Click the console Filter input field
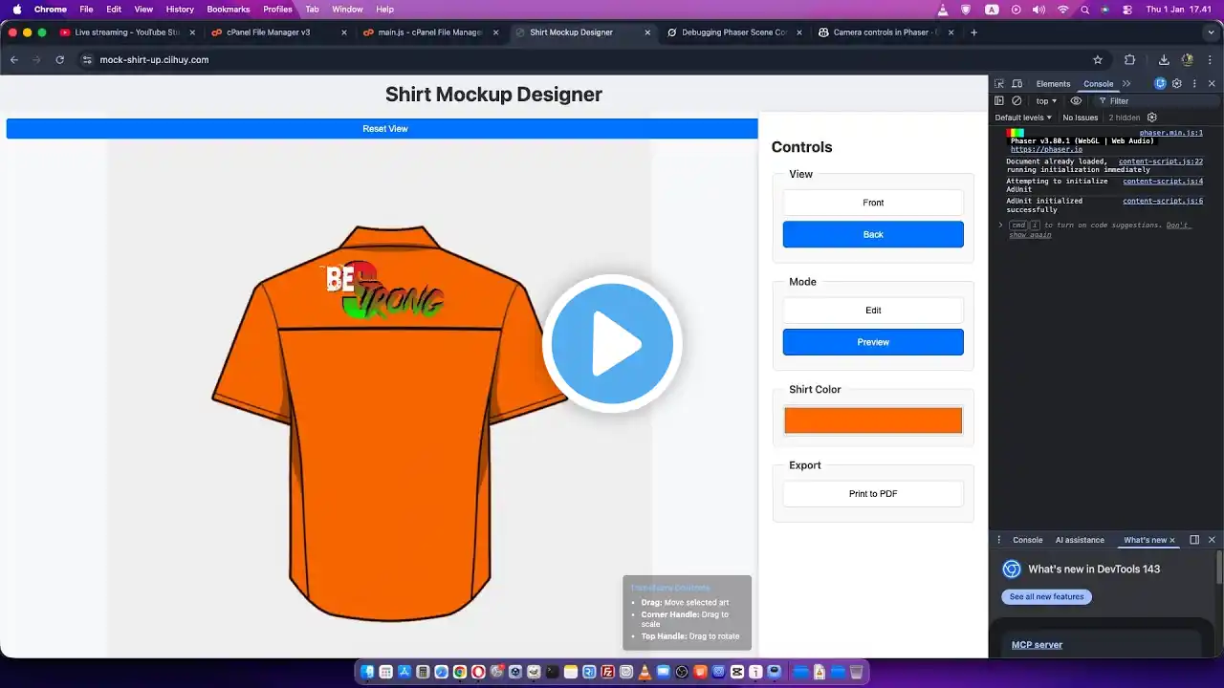Screen dimensions: 1224x688 pyautogui.click(x=1157, y=101)
